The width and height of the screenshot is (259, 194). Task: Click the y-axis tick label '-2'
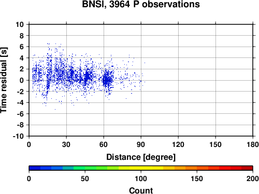(20, 92)
